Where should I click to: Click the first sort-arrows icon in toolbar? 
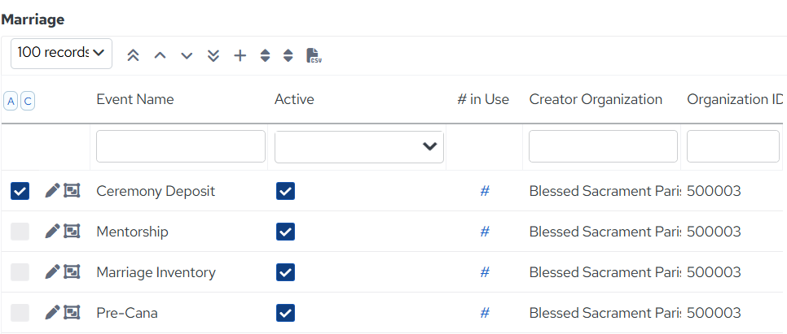tap(265, 55)
